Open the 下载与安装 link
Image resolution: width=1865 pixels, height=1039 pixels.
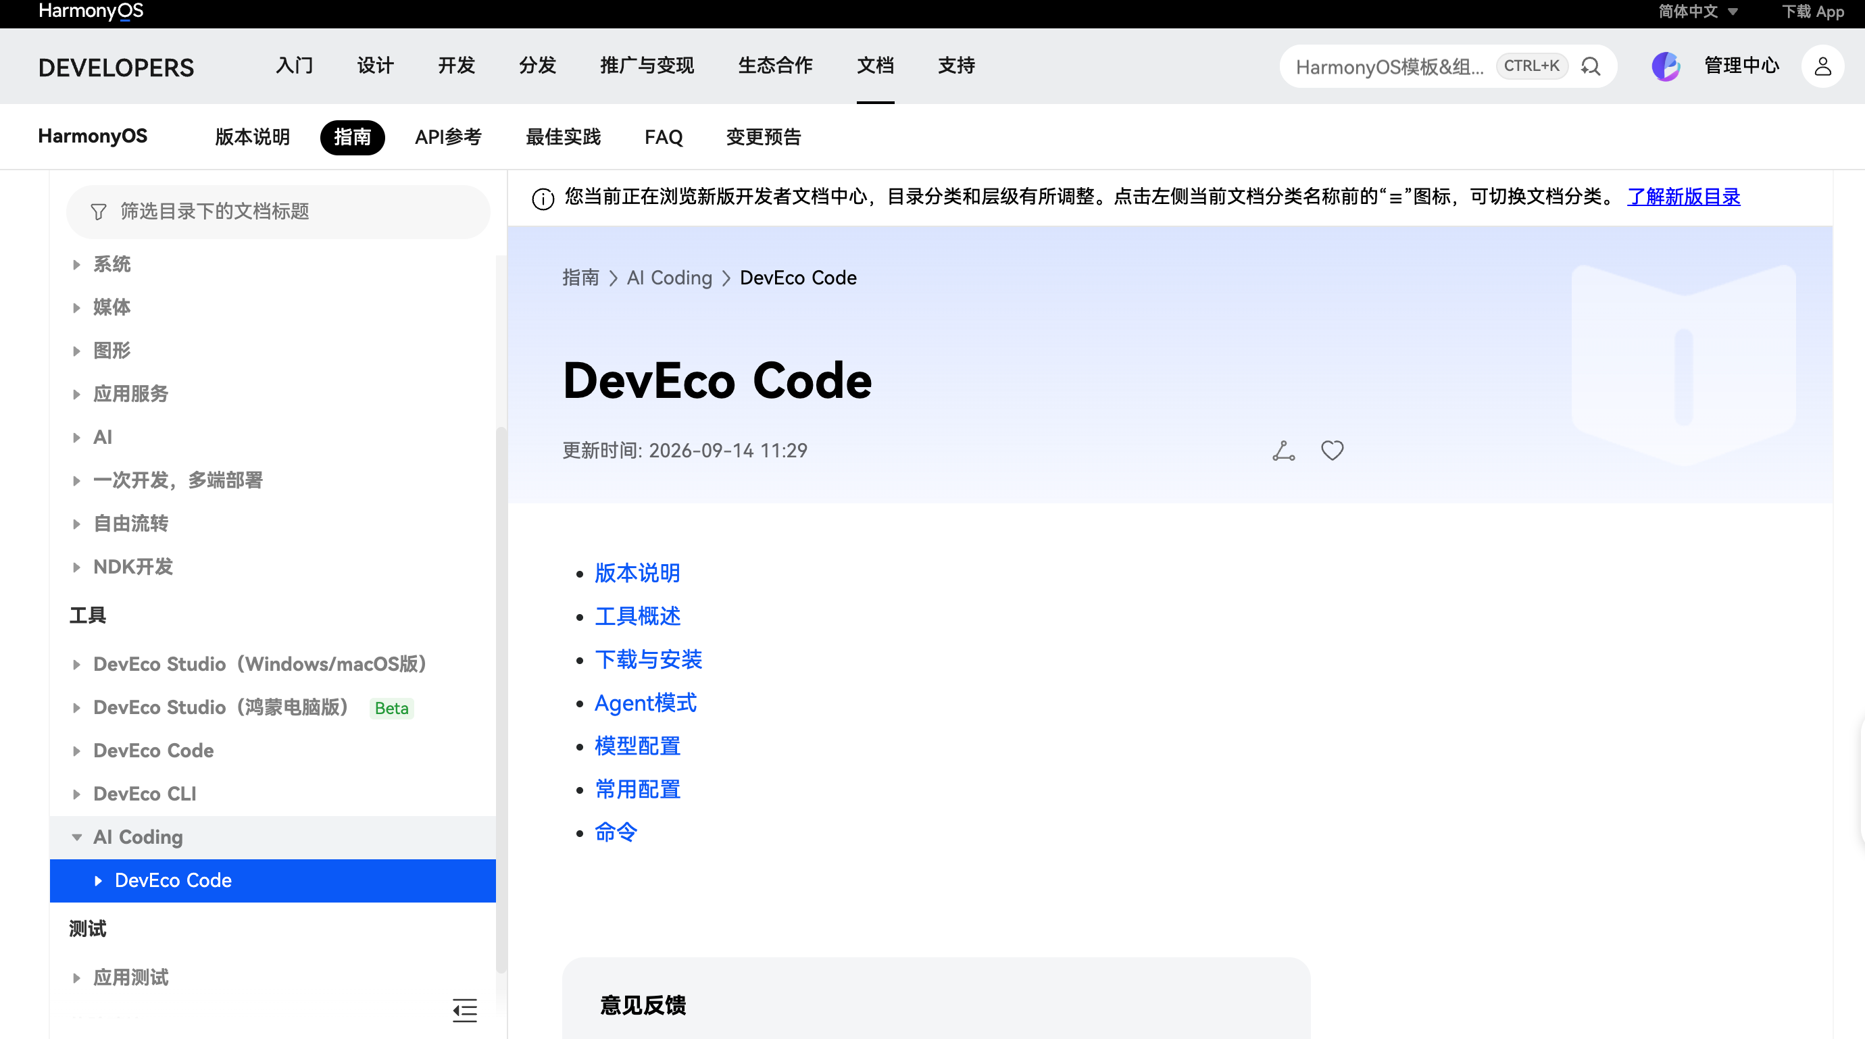[648, 659]
